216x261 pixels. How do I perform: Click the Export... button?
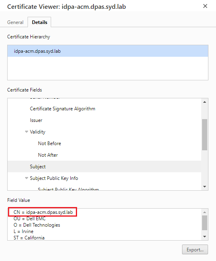point(195,249)
